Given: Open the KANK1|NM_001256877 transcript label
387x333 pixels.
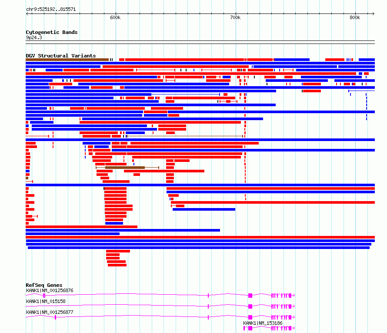Looking at the screenshot, I should pyautogui.click(x=50, y=312).
